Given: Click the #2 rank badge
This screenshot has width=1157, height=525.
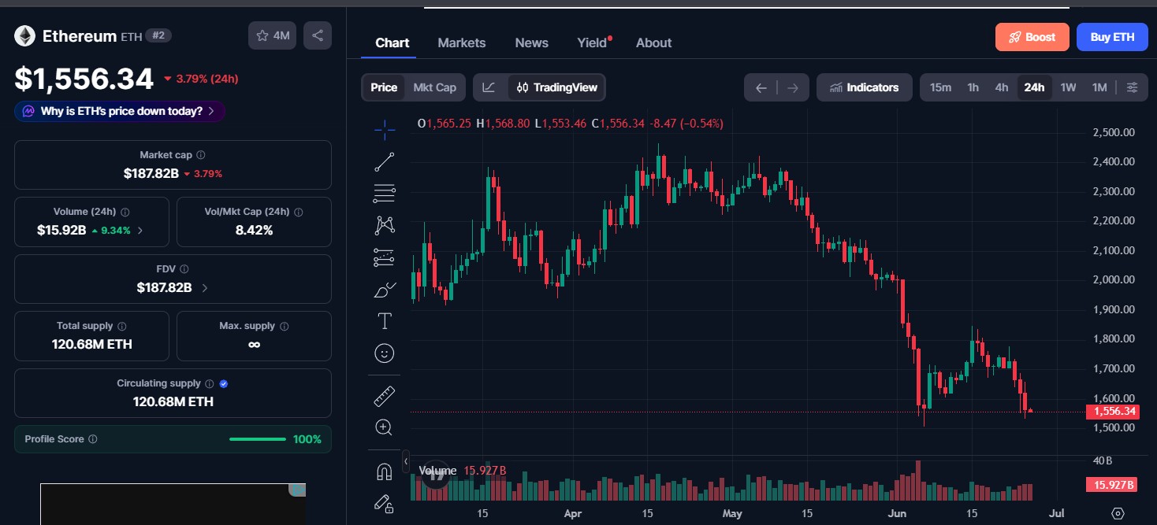Looking at the screenshot, I should tap(158, 35).
